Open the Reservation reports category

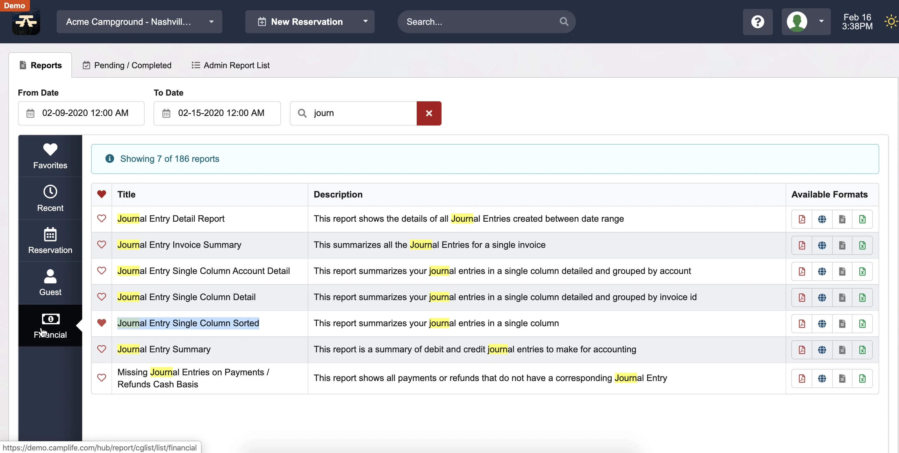50,240
